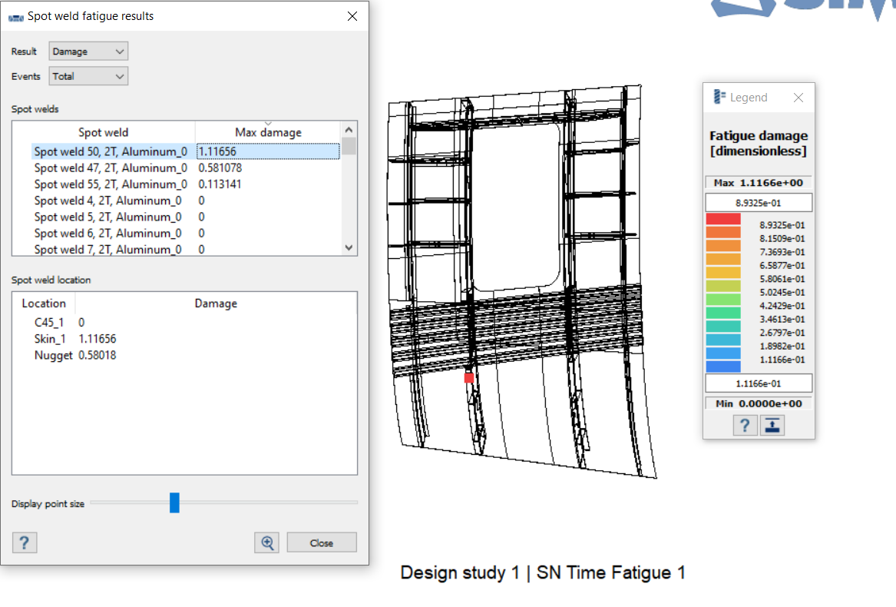
Task: Click the red legend color swatch
Action: click(722, 220)
